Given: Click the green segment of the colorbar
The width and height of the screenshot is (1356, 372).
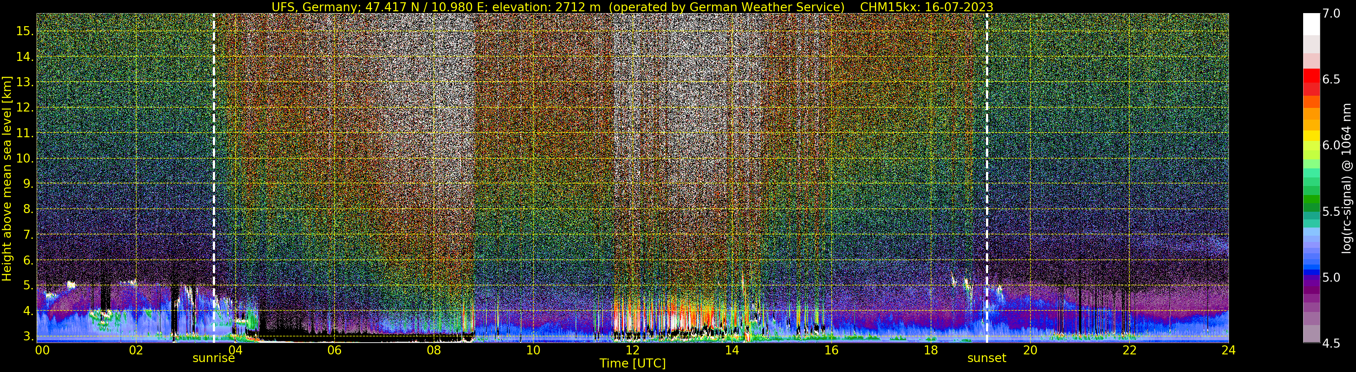Looking at the screenshot, I should (x=1311, y=199).
